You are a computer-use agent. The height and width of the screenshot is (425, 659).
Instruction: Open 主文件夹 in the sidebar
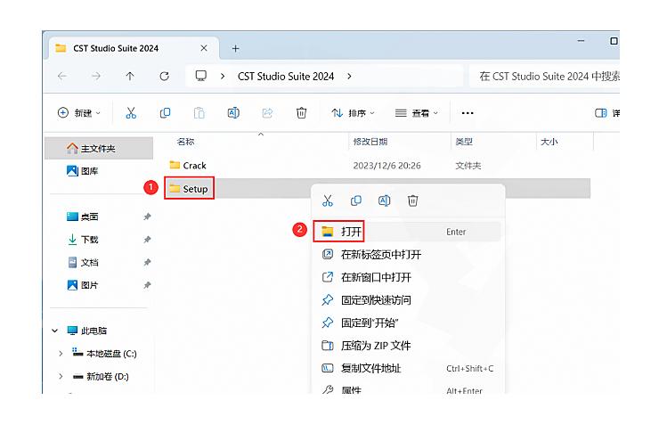(99, 149)
